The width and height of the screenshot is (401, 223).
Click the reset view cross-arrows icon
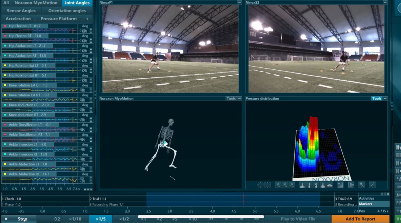pos(267,185)
